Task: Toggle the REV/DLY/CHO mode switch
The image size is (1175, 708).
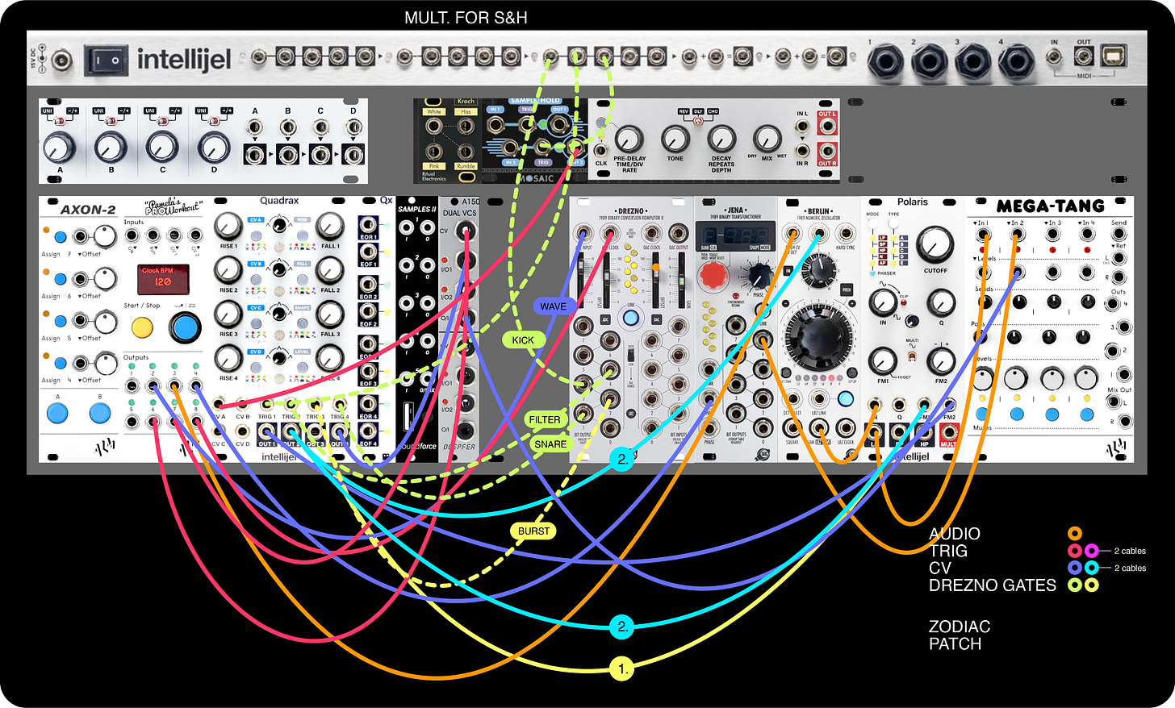Action: (698, 119)
